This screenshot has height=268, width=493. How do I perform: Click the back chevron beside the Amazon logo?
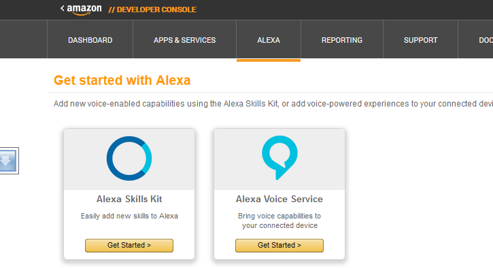63,8
